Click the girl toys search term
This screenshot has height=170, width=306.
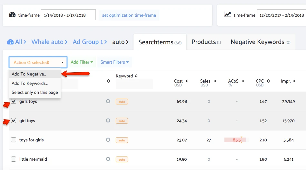coord(27,121)
